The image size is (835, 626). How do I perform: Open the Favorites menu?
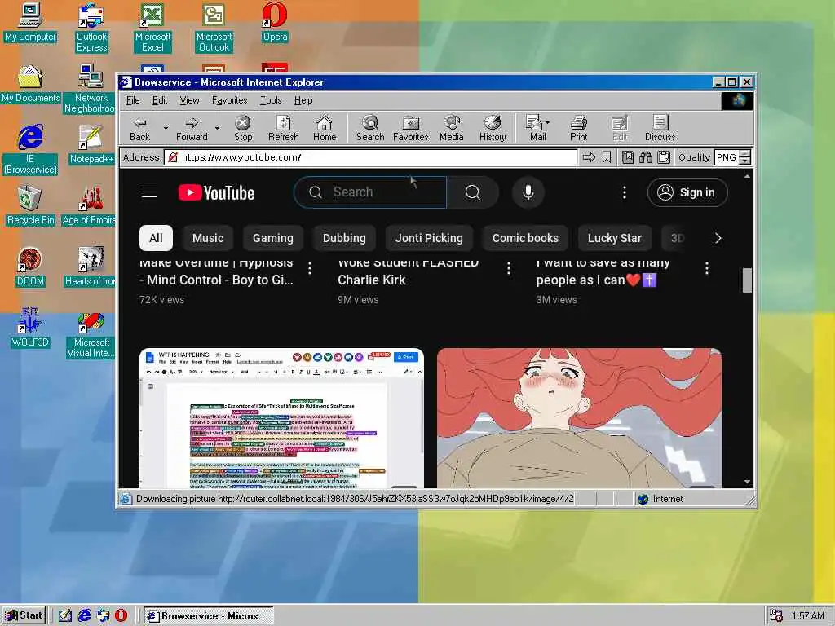229,100
